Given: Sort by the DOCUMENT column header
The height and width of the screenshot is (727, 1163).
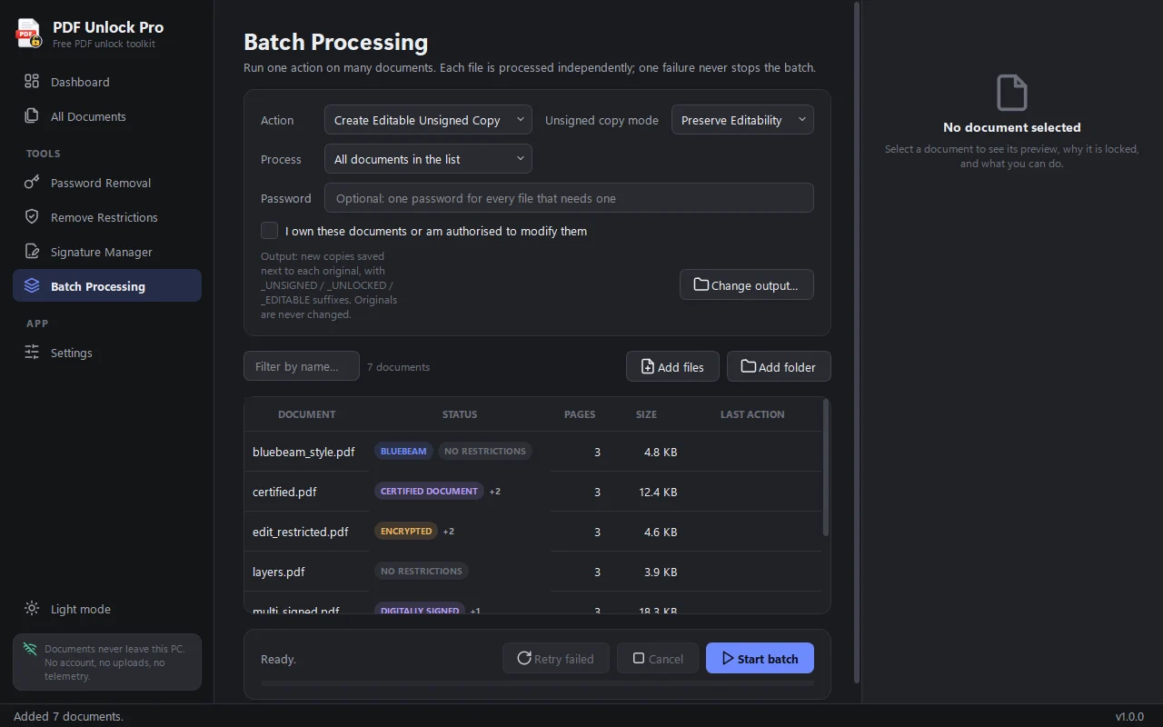Looking at the screenshot, I should pyautogui.click(x=307, y=414).
